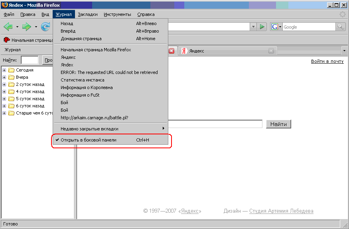Reload the page with refresh icon

pyautogui.click(x=45, y=27)
